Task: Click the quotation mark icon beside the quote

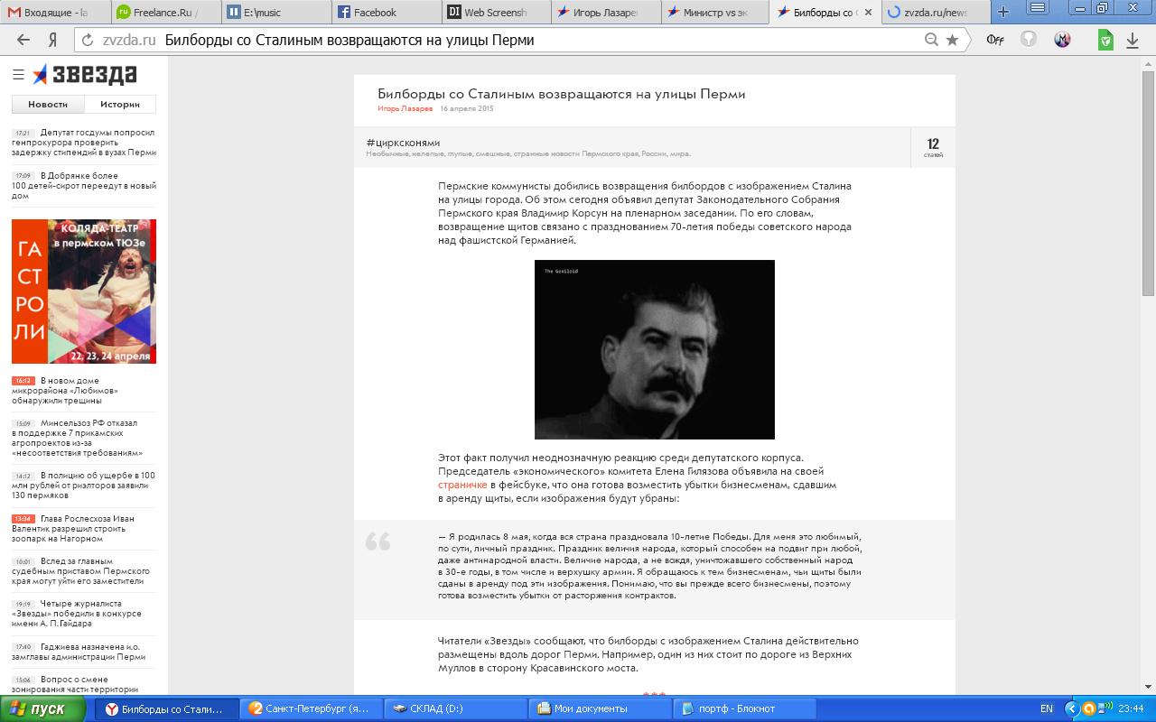Action: tap(378, 541)
